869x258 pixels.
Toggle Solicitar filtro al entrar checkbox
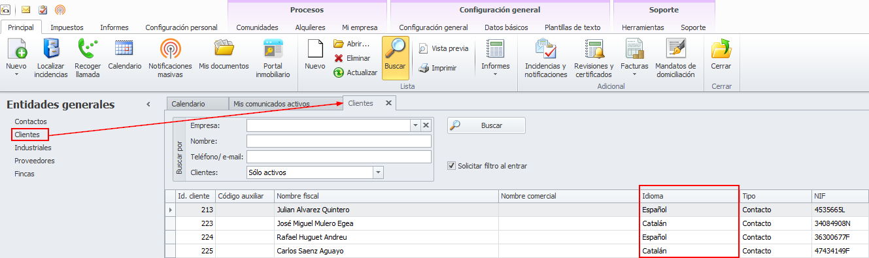click(x=451, y=166)
